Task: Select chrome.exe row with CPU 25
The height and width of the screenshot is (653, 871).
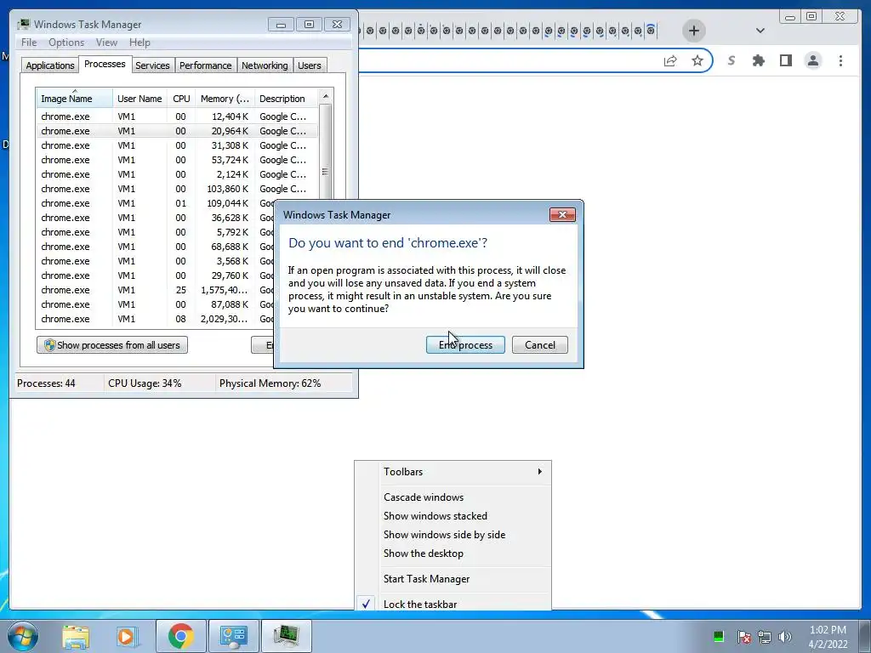Action: click(156, 290)
